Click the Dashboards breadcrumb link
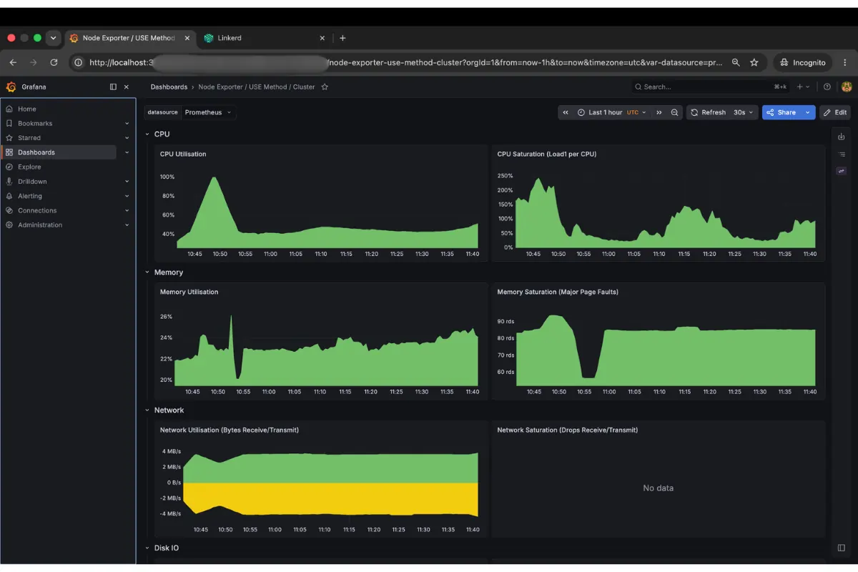Screen dimensions: 858x572 click(169, 87)
